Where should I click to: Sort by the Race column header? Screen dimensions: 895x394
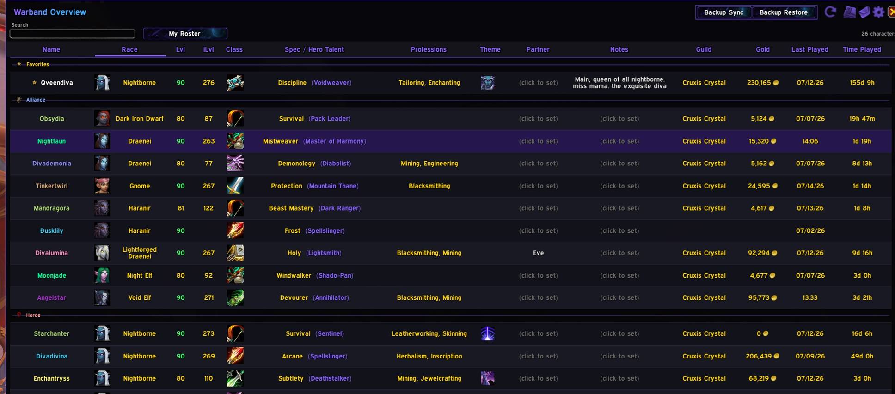click(x=129, y=49)
